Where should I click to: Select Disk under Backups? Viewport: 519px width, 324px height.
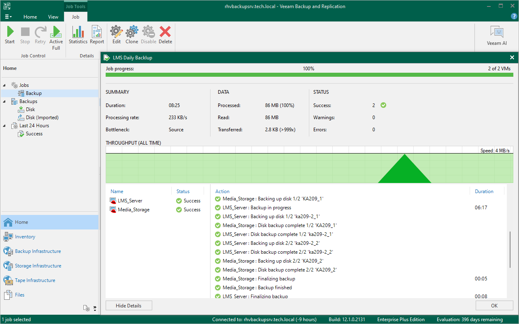30,109
